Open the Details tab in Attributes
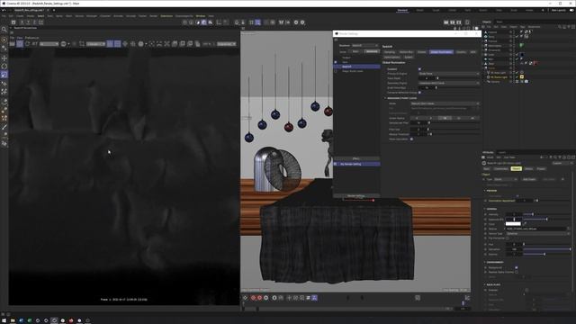576x324 pixels. coord(528,169)
